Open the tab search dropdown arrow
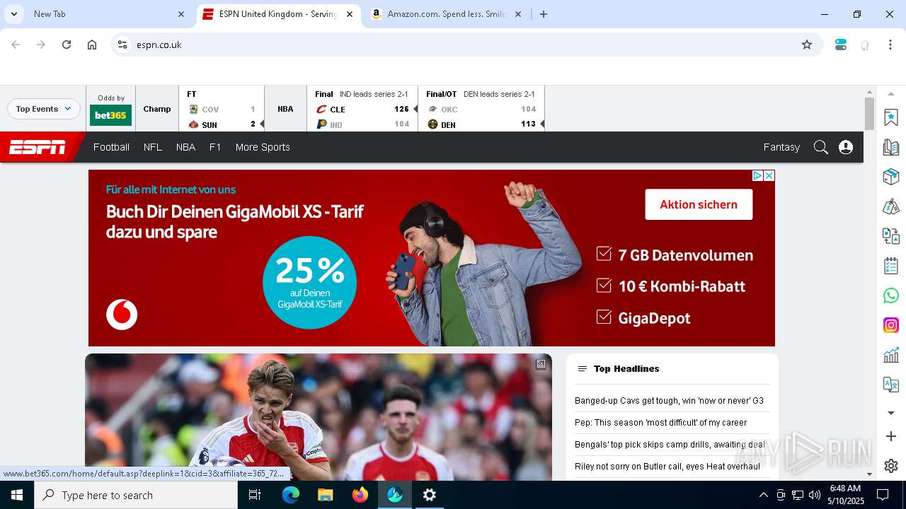This screenshot has width=906, height=509. click(13, 14)
